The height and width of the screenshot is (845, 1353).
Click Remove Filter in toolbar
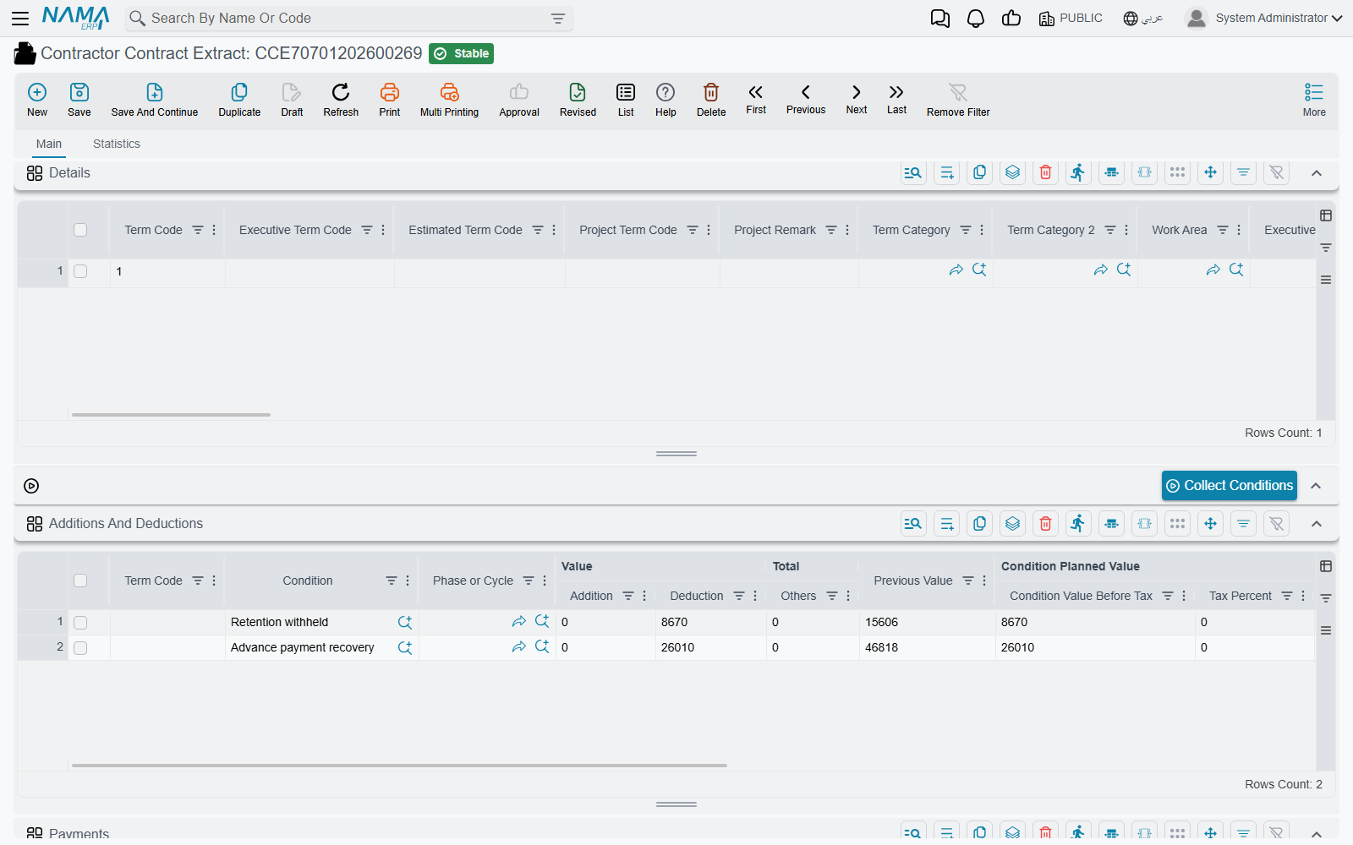coord(958,100)
